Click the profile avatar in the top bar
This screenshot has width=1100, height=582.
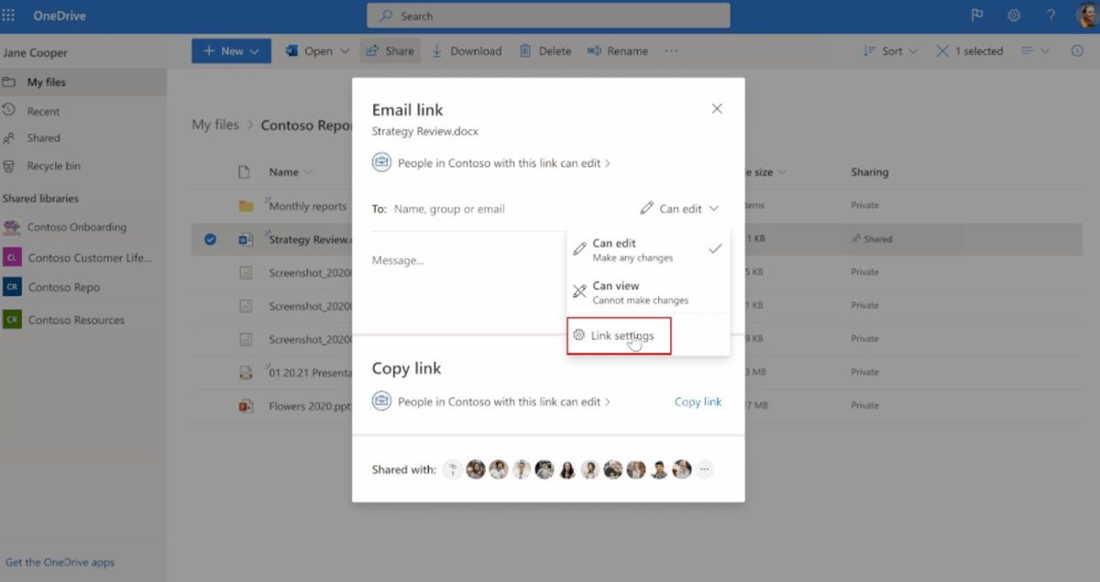coord(1086,15)
